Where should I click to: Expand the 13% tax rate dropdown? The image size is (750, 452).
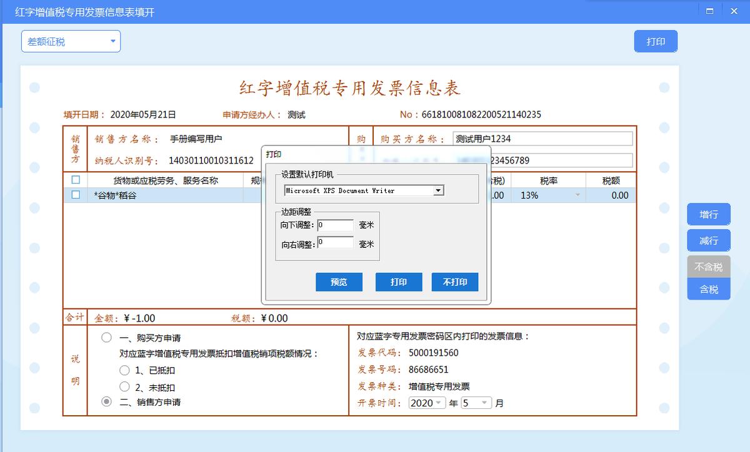tap(578, 195)
